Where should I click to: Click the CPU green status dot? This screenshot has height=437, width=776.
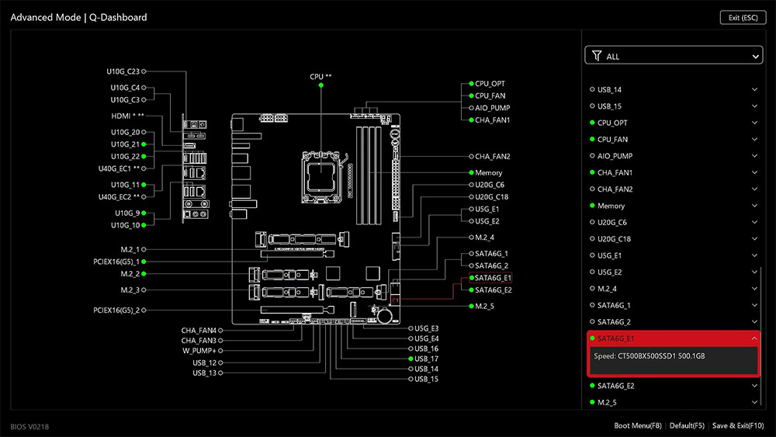(x=321, y=85)
